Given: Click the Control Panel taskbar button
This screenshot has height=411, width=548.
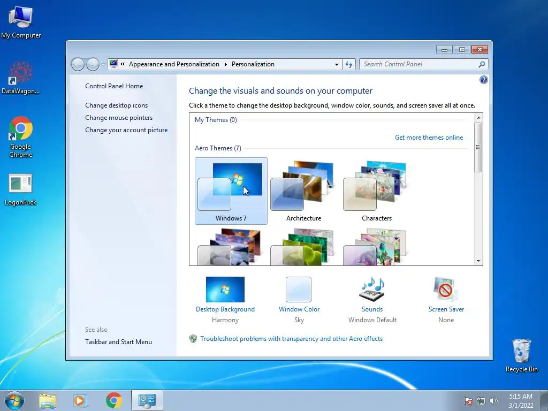Looking at the screenshot, I should click(147, 400).
